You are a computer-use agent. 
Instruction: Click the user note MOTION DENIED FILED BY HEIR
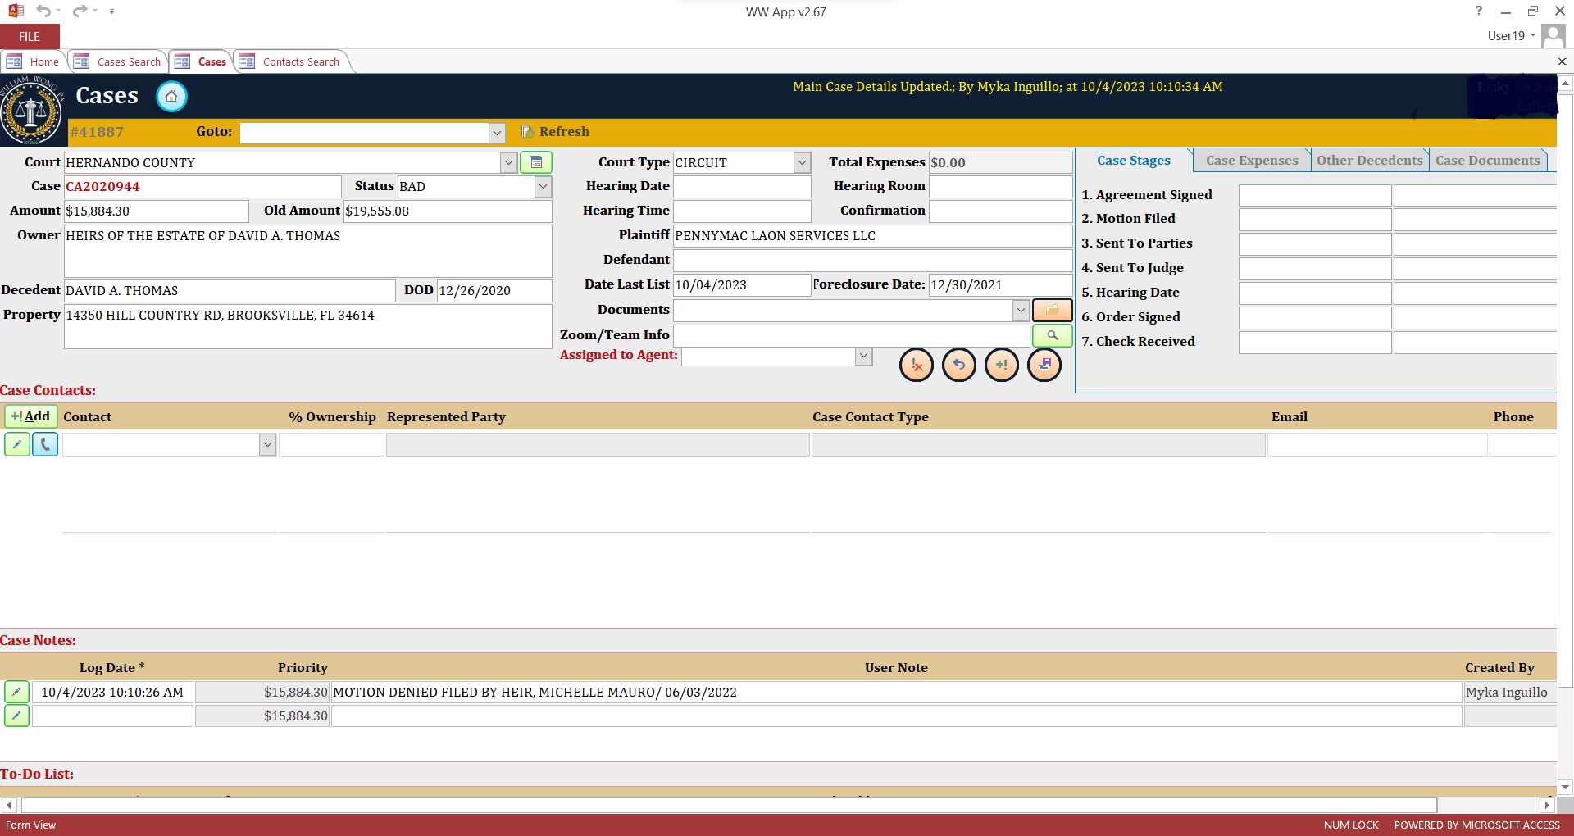(896, 693)
